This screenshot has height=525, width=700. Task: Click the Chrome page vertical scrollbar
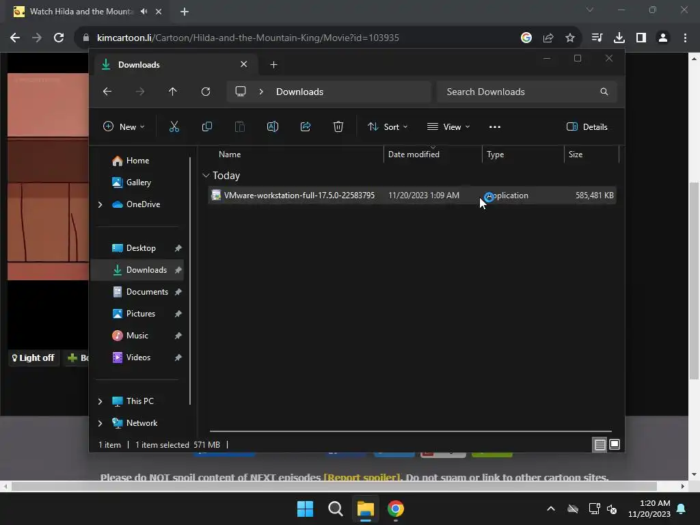[695, 281]
